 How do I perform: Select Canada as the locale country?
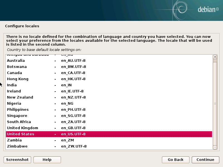click(15, 73)
